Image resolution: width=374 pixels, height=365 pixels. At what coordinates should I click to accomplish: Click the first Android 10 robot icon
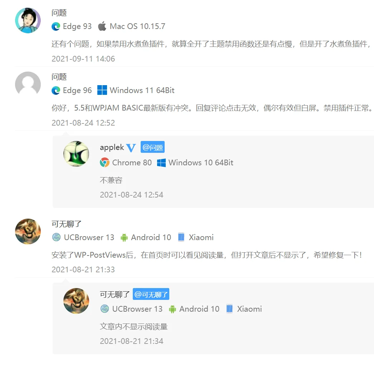tap(124, 238)
